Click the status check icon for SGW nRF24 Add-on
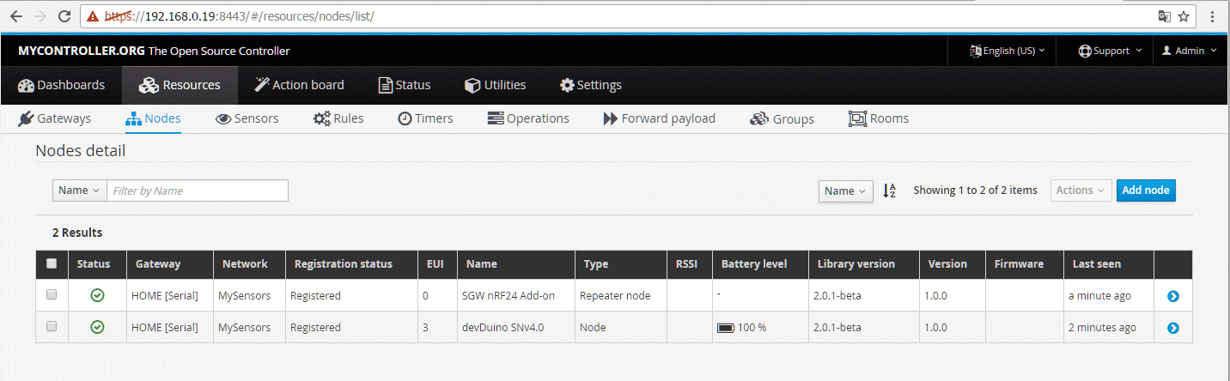The width and height of the screenshot is (1230, 381). pyautogui.click(x=97, y=295)
